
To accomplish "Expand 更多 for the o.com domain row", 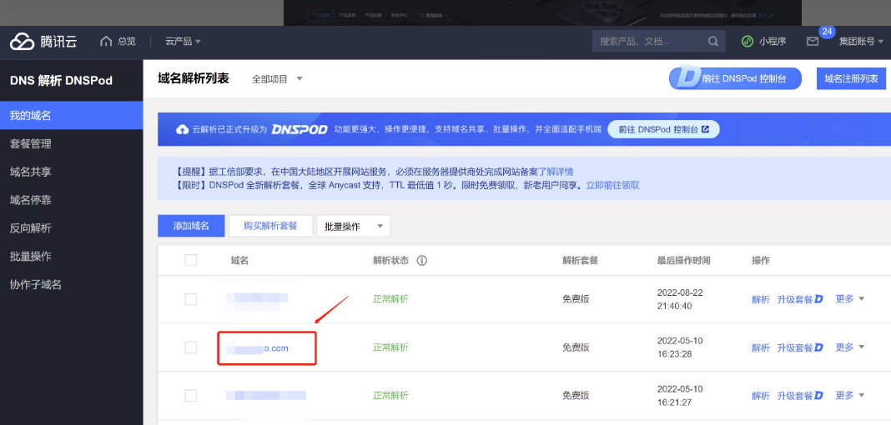I will [x=850, y=347].
